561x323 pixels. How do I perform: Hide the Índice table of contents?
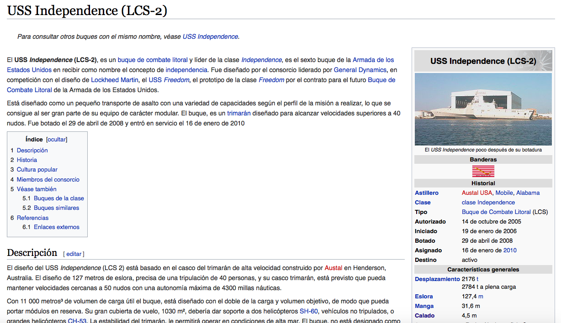(x=57, y=140)
